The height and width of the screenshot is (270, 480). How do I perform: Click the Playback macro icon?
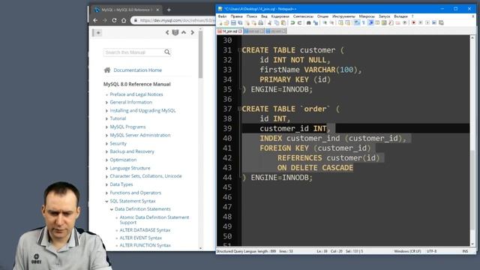tap(427, 22)
